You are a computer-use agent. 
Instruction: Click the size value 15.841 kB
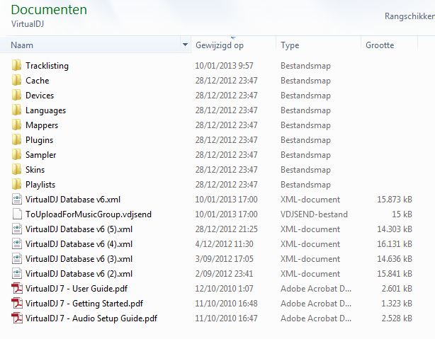(x=395, y=274)
